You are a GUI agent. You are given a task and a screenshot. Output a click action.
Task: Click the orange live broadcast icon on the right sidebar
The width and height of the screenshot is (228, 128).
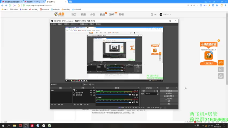click(x=221, y=63)
